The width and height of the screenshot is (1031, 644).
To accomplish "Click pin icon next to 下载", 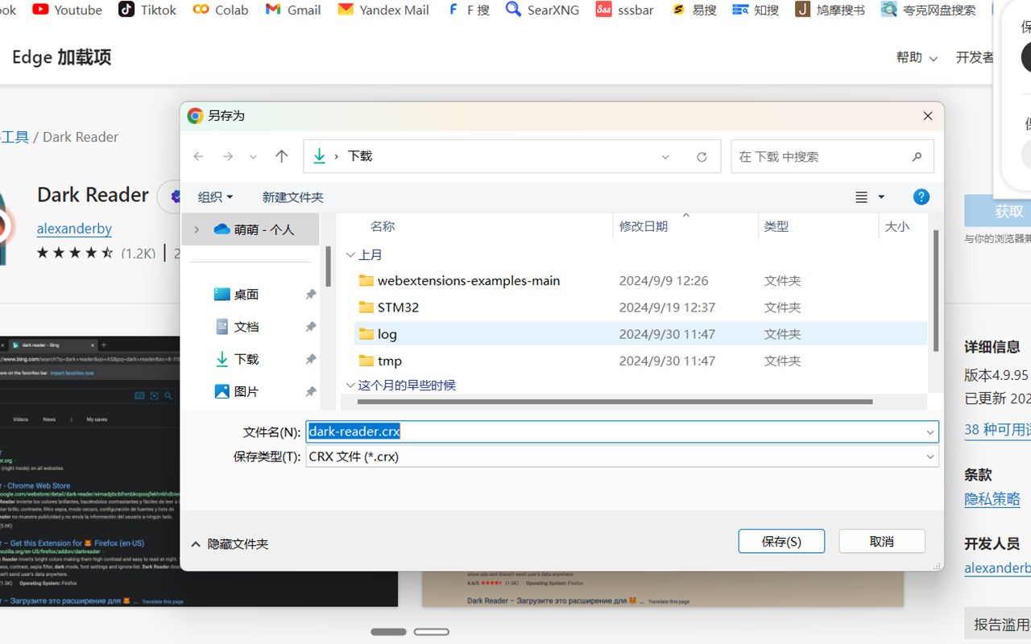I will pos(310,359).
